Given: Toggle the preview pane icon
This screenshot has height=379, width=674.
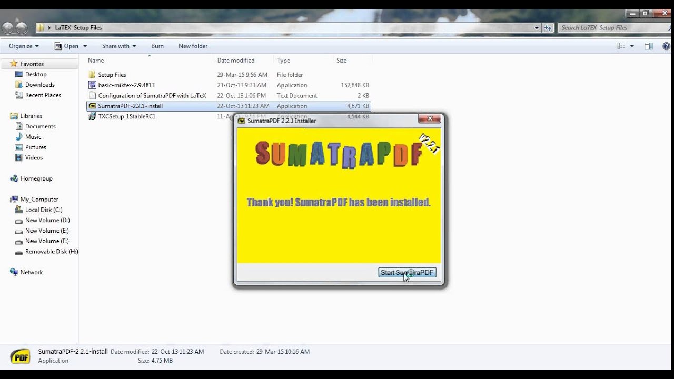Looking at the screenshot, I should [649, 46].
